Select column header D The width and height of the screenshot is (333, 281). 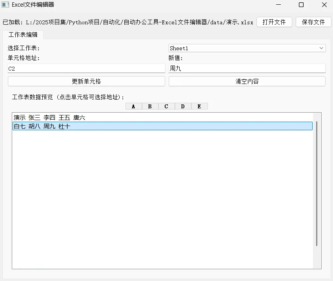pos(183,106)
